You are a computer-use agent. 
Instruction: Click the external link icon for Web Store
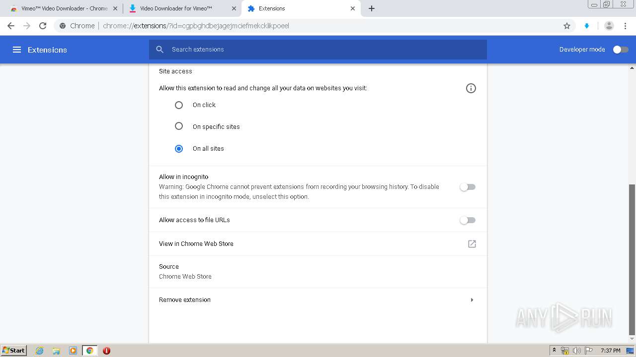tap(472, 244)
